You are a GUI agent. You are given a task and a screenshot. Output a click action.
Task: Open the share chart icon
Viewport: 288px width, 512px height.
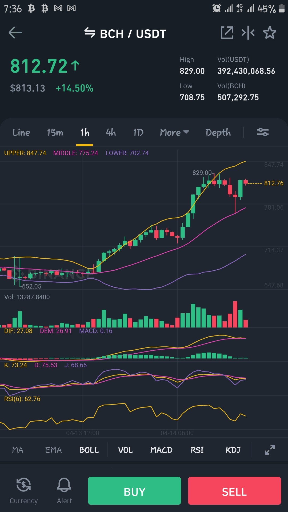(x=227, y=33)
